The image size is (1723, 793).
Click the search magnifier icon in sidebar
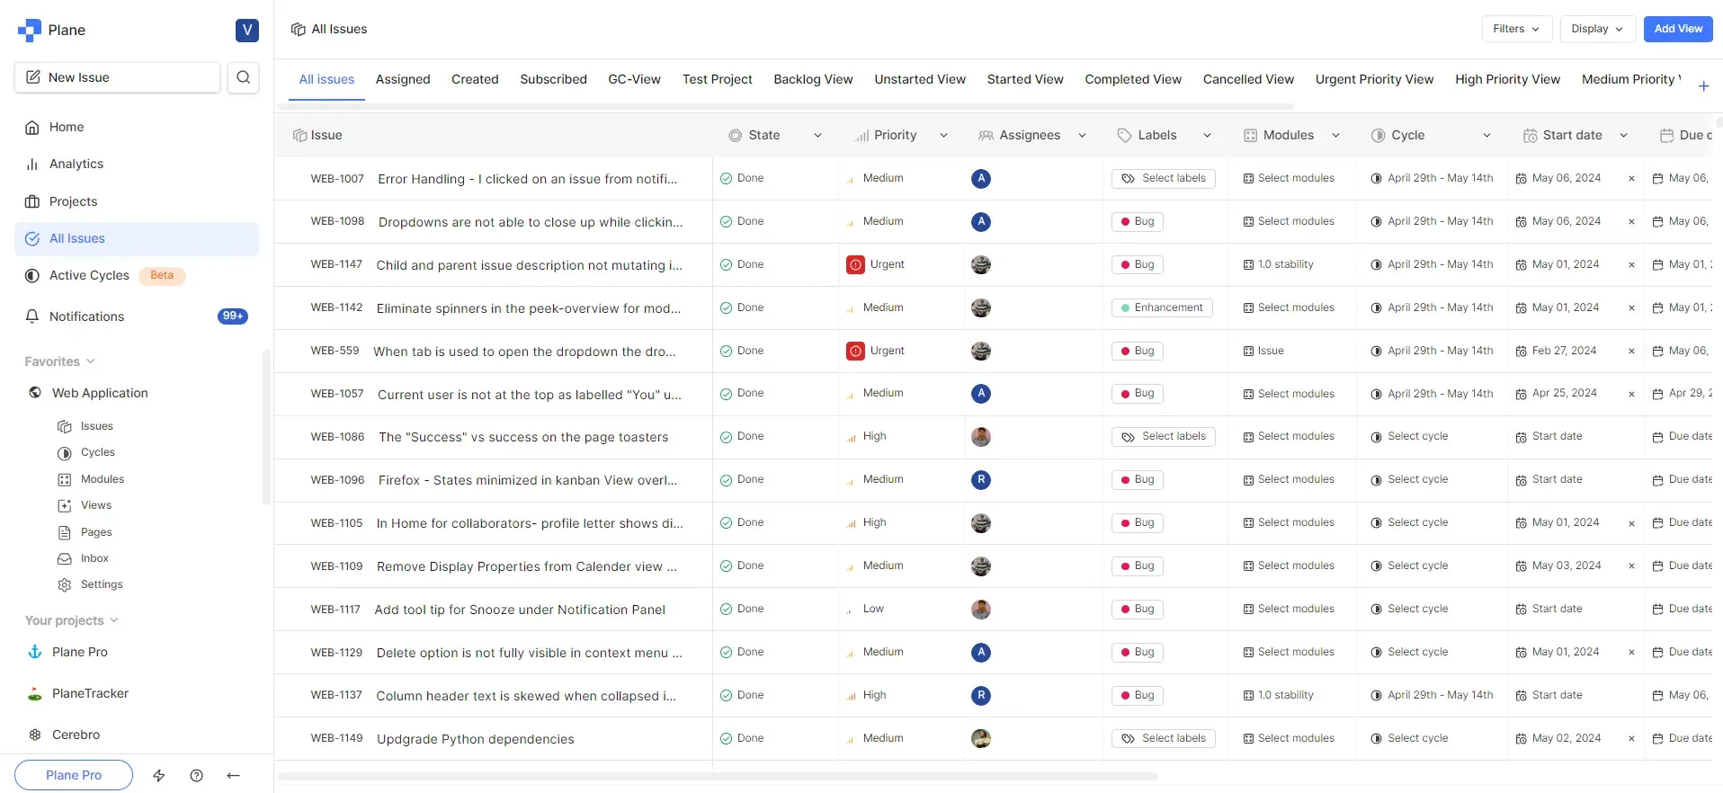243,77
